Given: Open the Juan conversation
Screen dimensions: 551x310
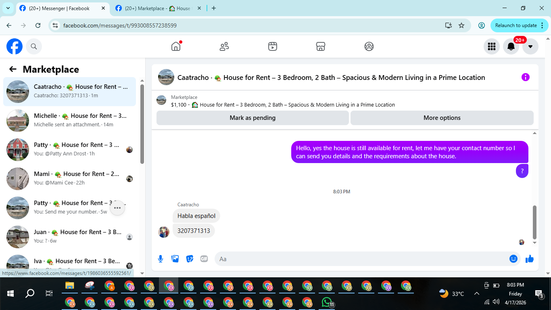Looking at the screenshot, I should pos(70,237).
